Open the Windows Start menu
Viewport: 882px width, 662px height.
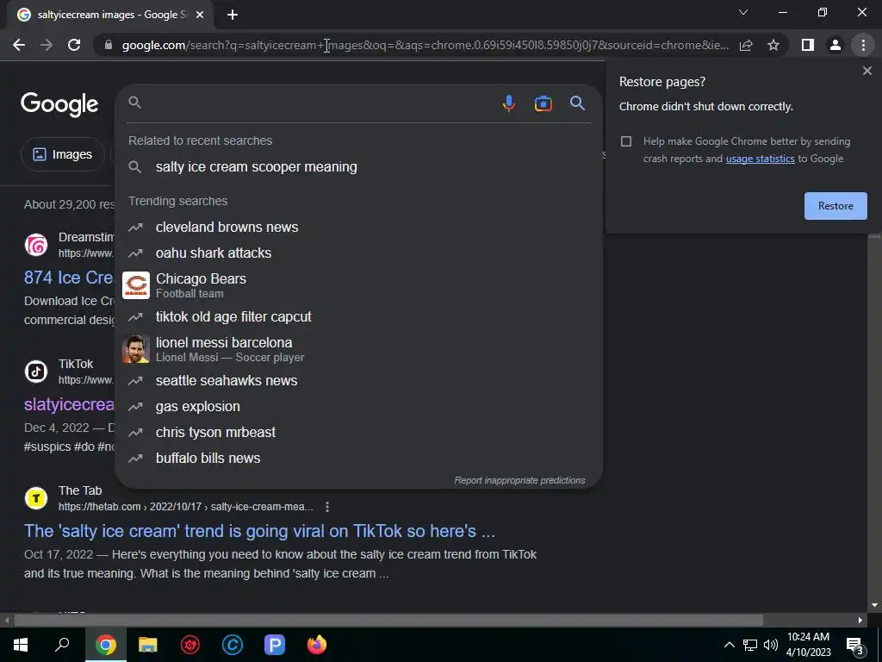pos(21,645)
